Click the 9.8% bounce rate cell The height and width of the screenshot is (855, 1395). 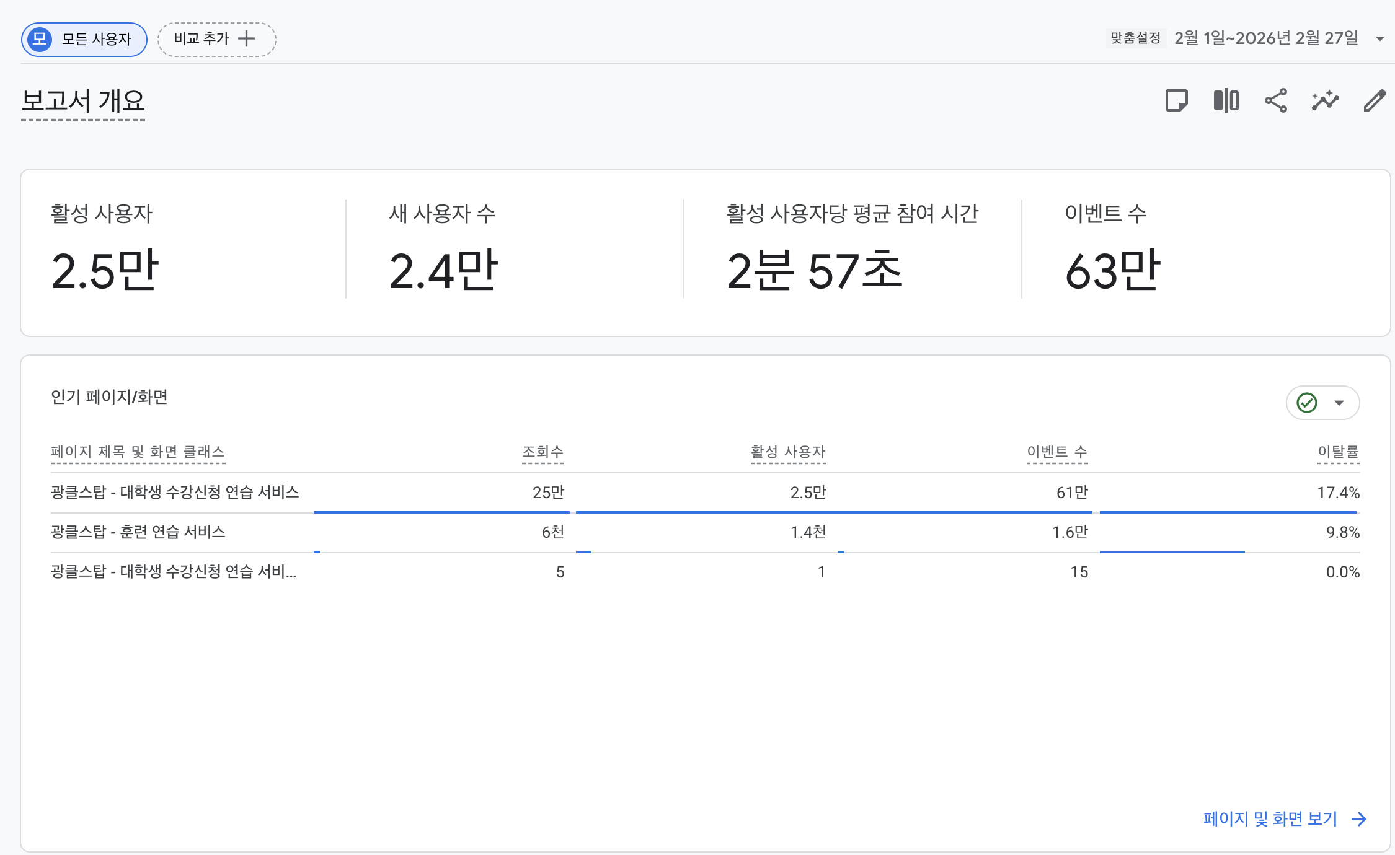coord(1343,532)
